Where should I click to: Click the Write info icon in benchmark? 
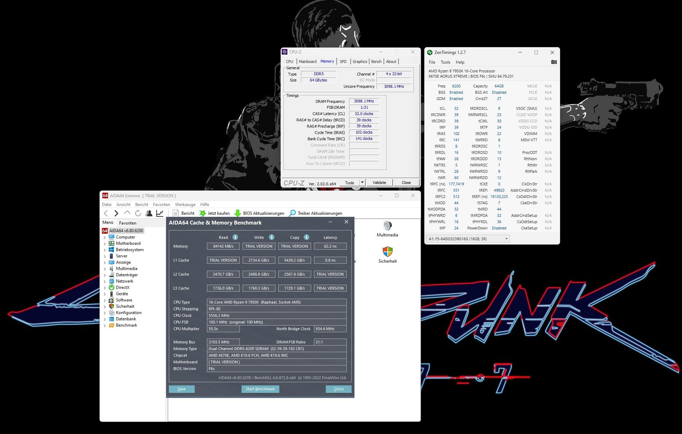pyautogui.click(x=272, y=237)
